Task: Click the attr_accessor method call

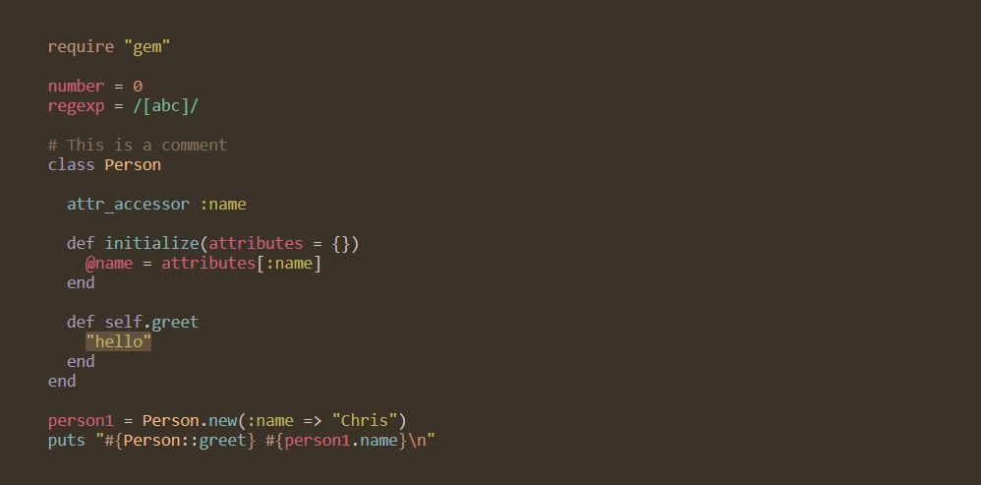Action: 128,205
